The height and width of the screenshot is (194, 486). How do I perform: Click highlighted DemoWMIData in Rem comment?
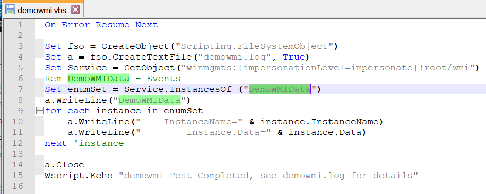click(x=98, y=79)
